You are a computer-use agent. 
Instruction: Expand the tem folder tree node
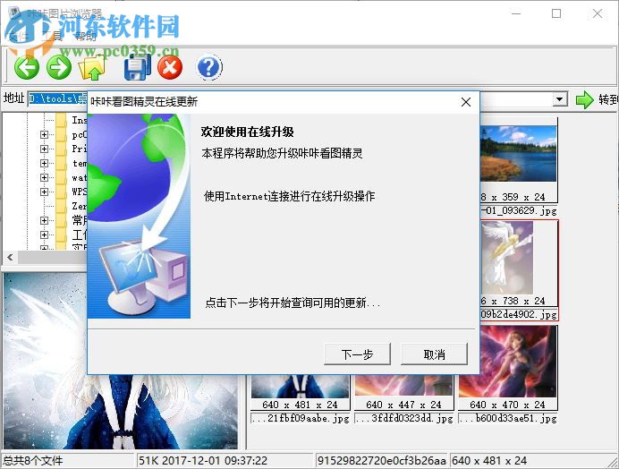coord(44,163)
